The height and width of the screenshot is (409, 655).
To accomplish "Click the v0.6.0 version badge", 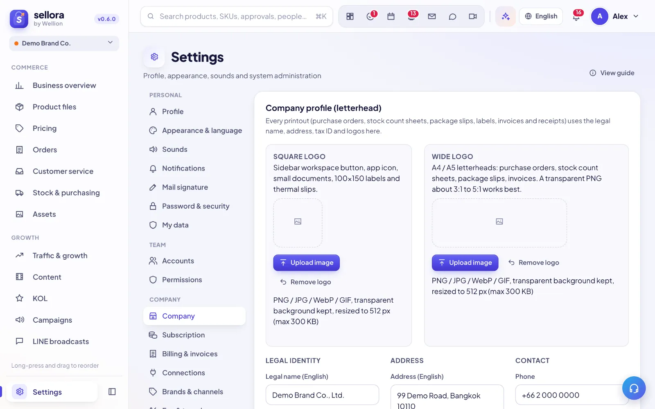I will (x=106, y=19).
